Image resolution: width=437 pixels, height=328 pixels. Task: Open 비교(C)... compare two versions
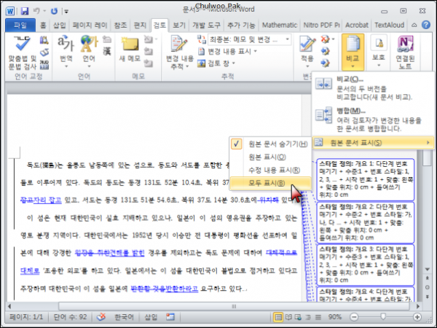(373, 88)
